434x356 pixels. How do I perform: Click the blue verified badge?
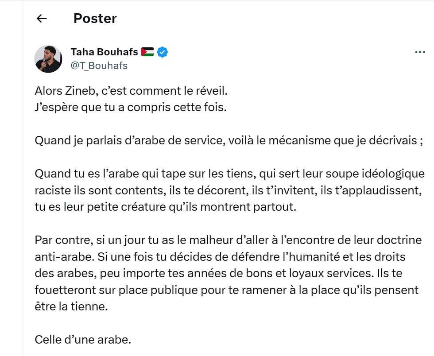point(163,52)
